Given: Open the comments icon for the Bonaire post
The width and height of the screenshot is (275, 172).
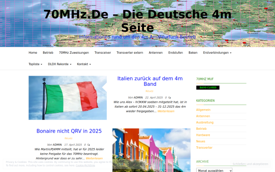Looking at the screenshot, I should (88, 145).
